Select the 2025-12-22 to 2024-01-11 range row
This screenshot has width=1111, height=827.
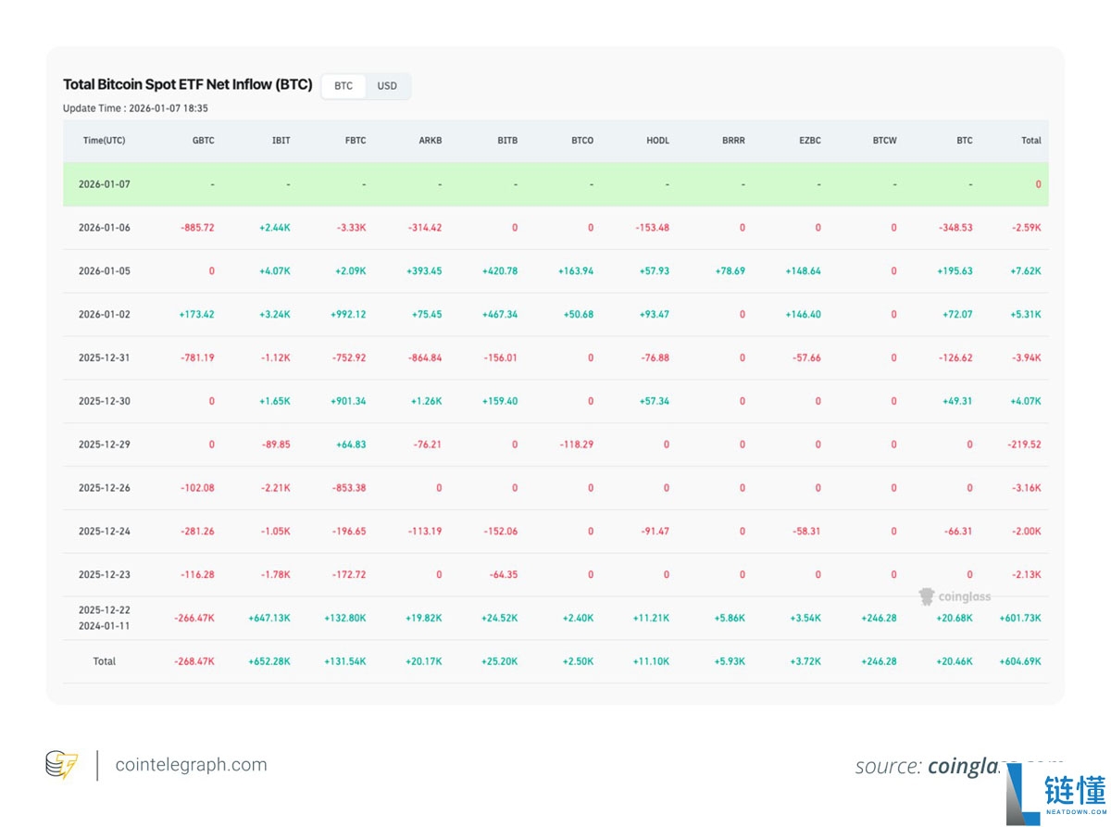tap(555, 618)
